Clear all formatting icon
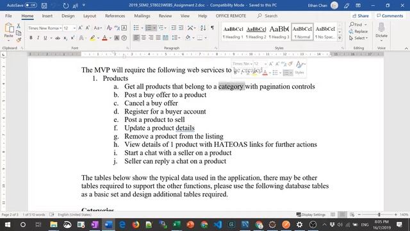 coord(110,28)
